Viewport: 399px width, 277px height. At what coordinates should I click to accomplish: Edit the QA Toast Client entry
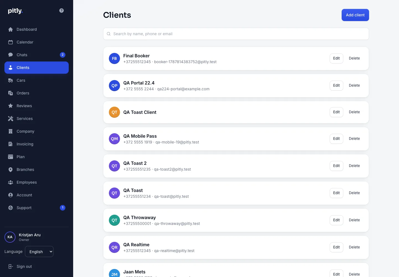point(336,112)
